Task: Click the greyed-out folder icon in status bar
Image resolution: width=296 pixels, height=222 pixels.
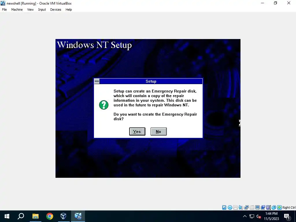Action: coord(252,208)
